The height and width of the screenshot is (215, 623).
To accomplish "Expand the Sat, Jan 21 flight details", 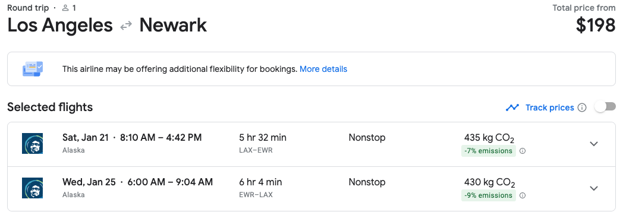I will [594, 144].
